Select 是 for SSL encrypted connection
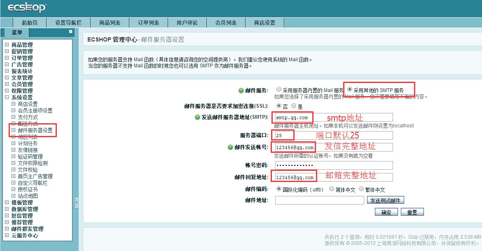 point(294,106)
